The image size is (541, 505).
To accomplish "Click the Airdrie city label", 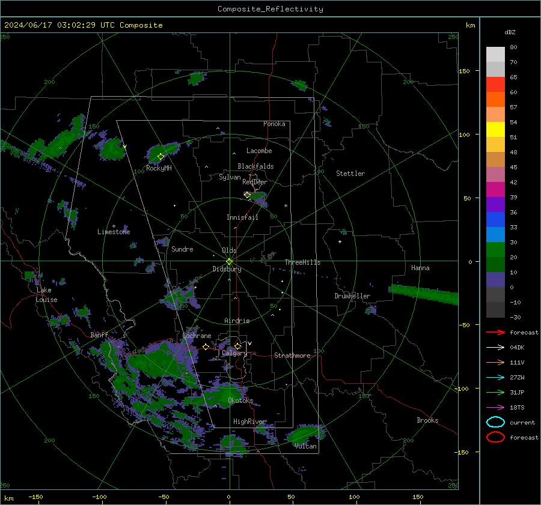I will click(x=237, y=321).
